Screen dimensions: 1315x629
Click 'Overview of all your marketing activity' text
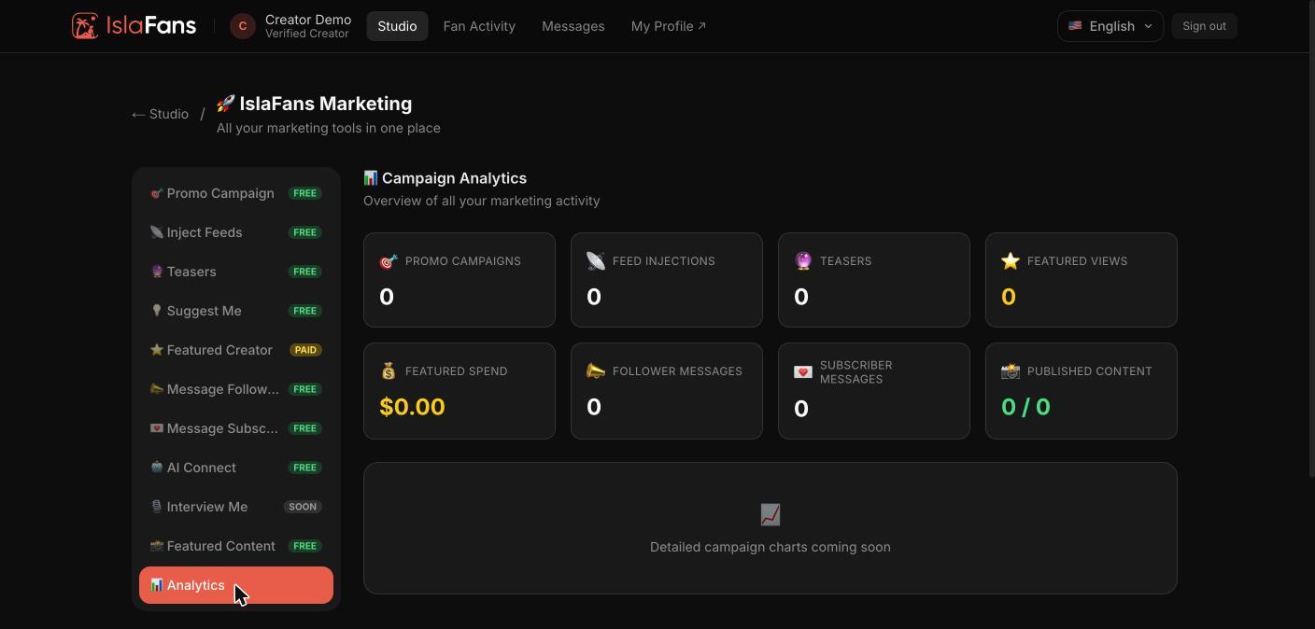tap(482, 201)
